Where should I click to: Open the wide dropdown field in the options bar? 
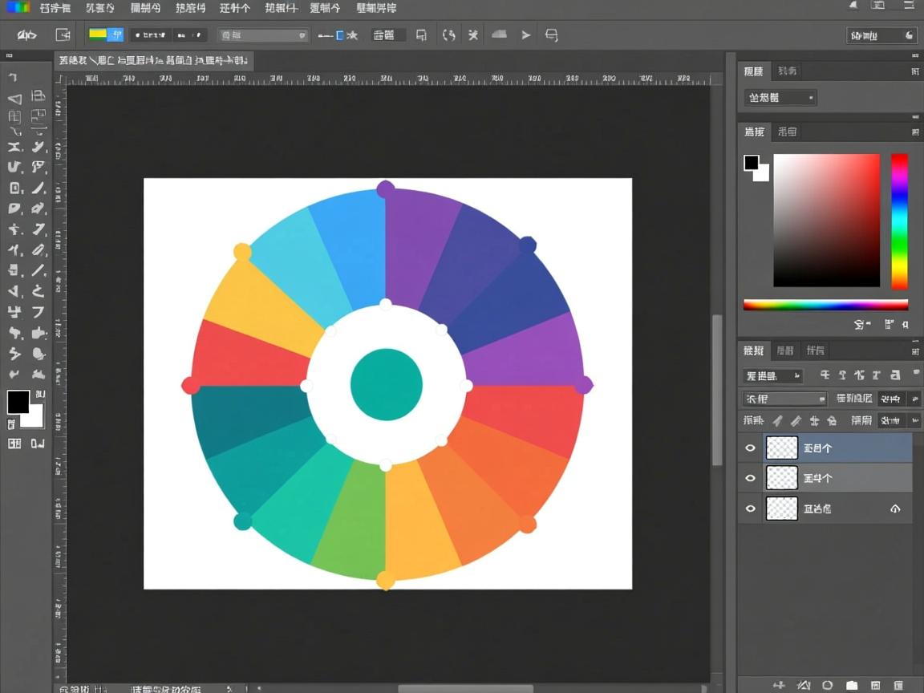(x=263, y=35)
